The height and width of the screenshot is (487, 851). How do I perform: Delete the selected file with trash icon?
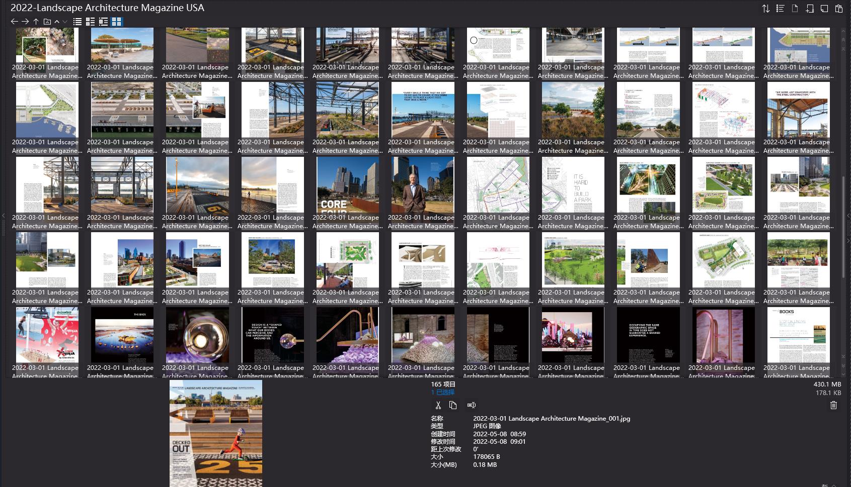pos(833,405)
